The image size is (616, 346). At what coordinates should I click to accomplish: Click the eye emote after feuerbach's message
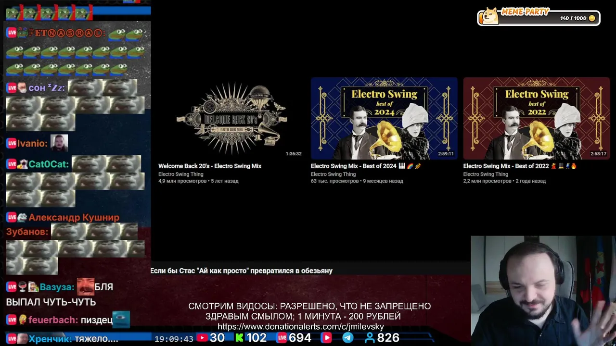[x=121, y=319]
